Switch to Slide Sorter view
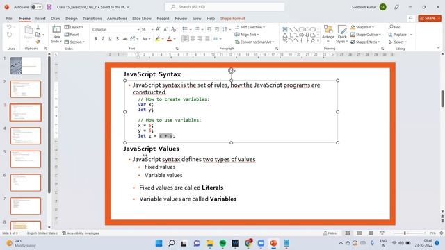The image size is (445, 250). [x=359, y=233]
